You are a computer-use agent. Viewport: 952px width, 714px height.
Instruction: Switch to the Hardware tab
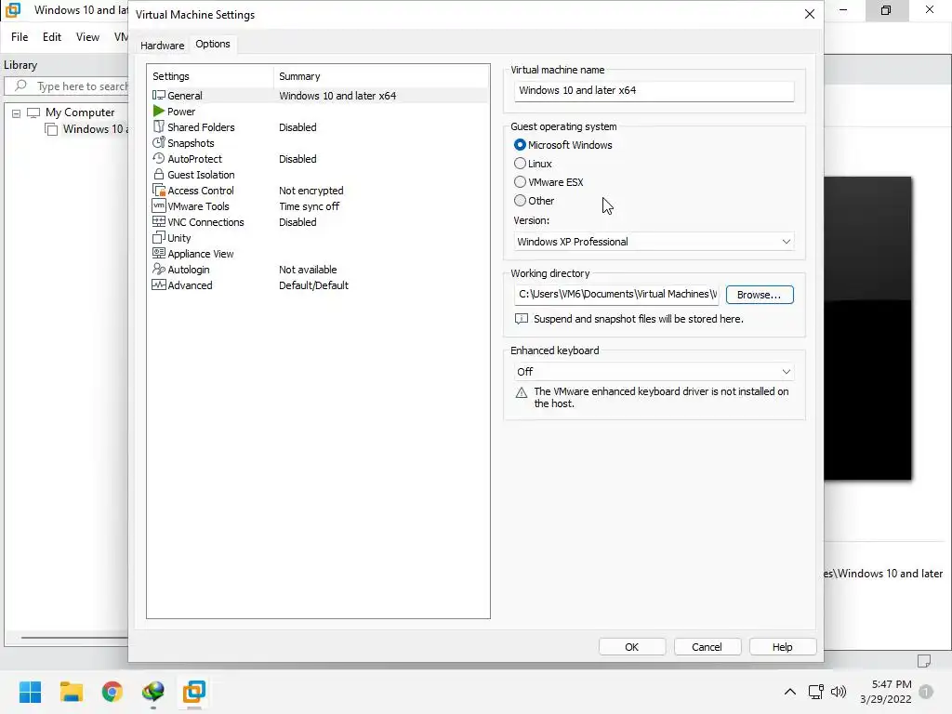tap(162, 45)
